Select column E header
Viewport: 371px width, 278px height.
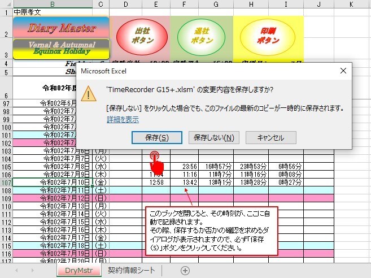[x=156, y=4]
